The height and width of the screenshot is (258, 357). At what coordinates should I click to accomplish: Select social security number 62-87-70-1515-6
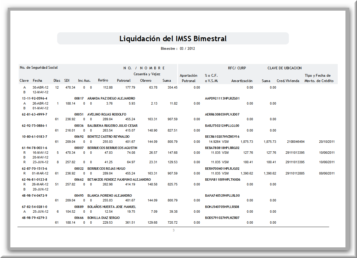pos(34,169)
